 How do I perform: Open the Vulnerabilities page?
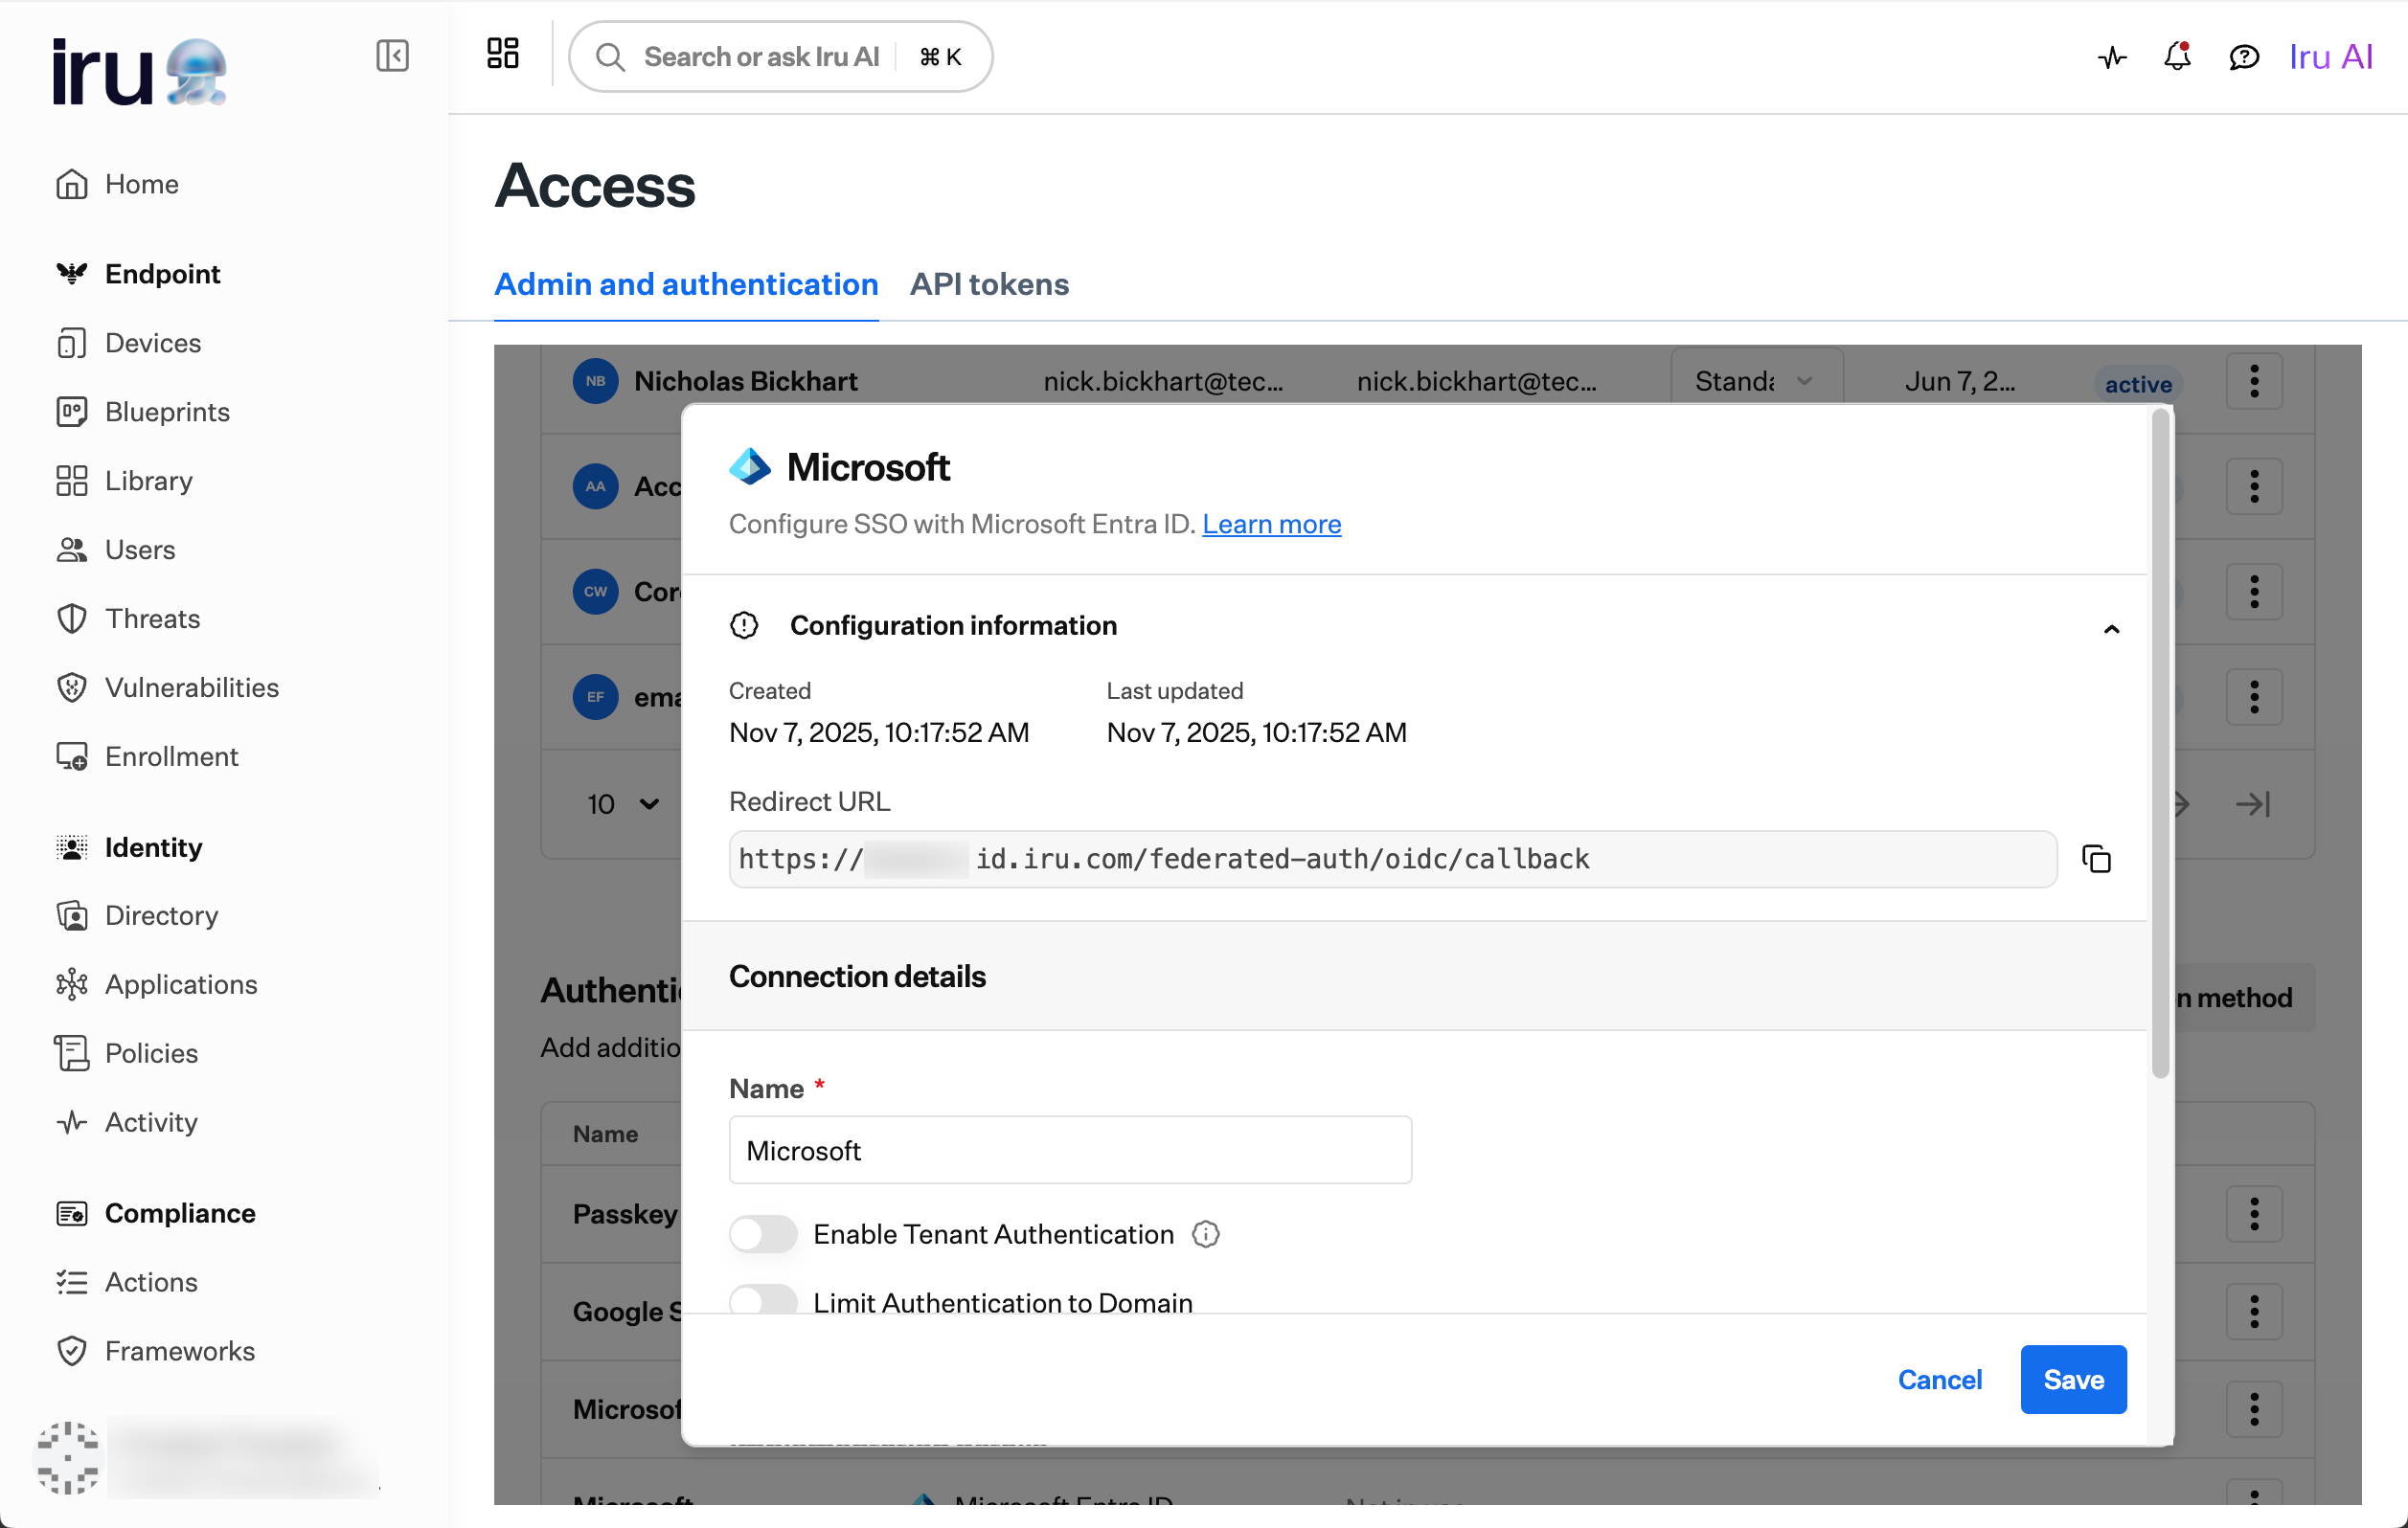(192, 687)
